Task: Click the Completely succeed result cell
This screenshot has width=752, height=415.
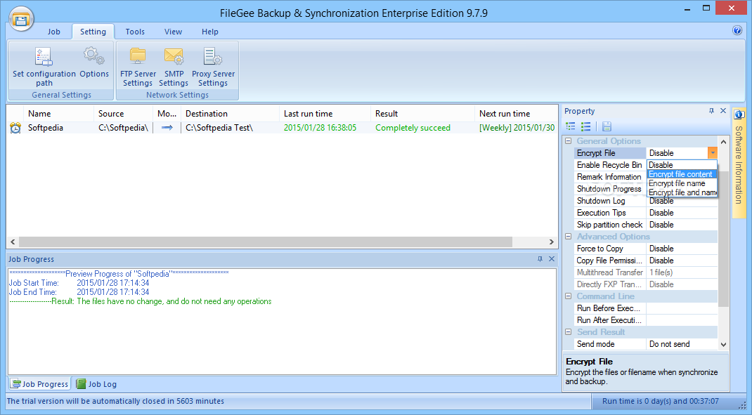Action: tap(413, 128)
